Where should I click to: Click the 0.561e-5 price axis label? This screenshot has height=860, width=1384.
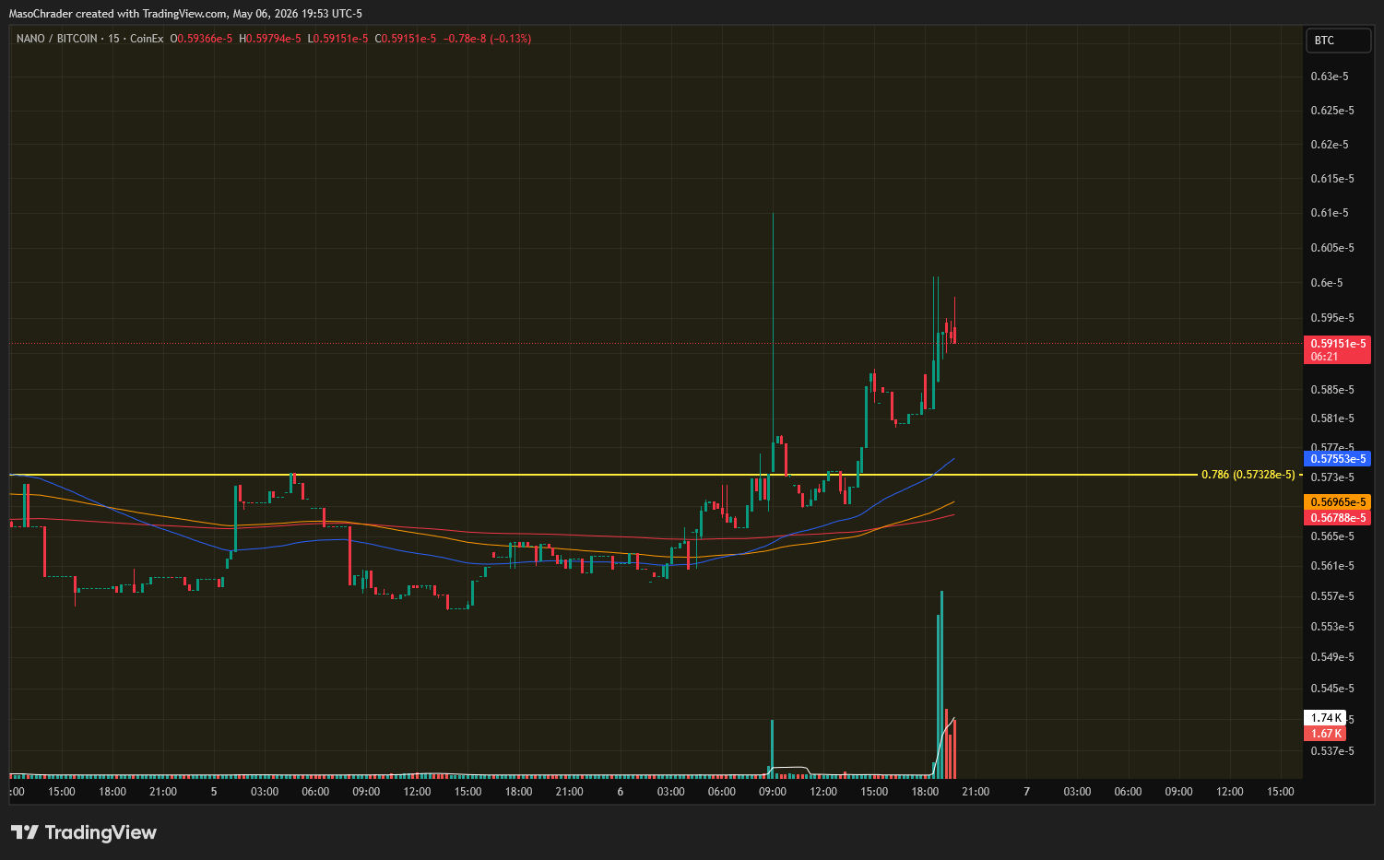click(1332, 566)
